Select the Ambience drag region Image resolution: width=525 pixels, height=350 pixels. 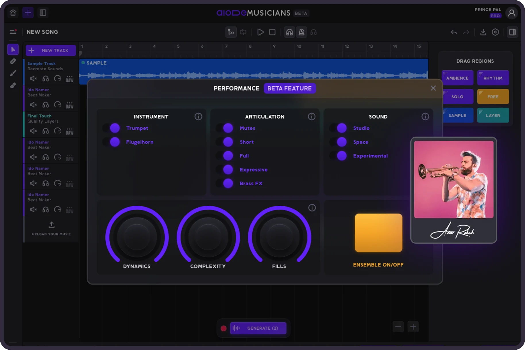[x=457, y=78]
